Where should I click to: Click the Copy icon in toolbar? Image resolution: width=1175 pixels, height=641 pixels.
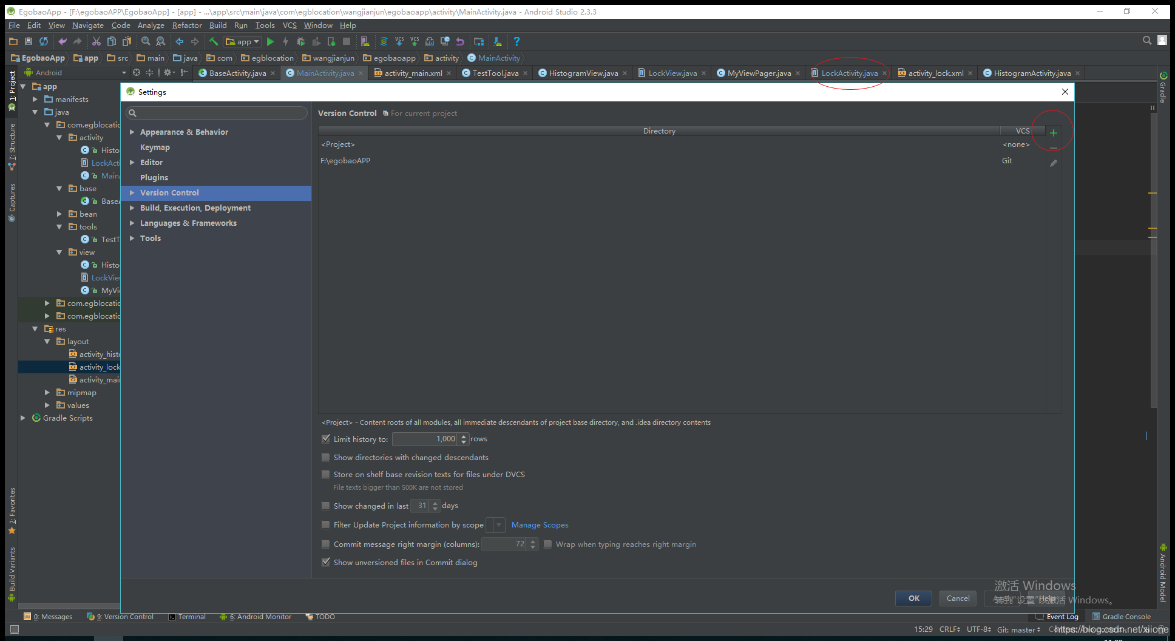coord(112,41)
